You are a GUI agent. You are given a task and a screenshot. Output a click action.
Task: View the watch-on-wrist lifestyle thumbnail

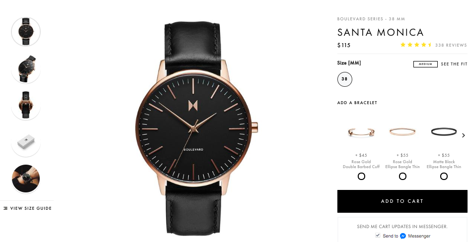[x=26, y=179]
